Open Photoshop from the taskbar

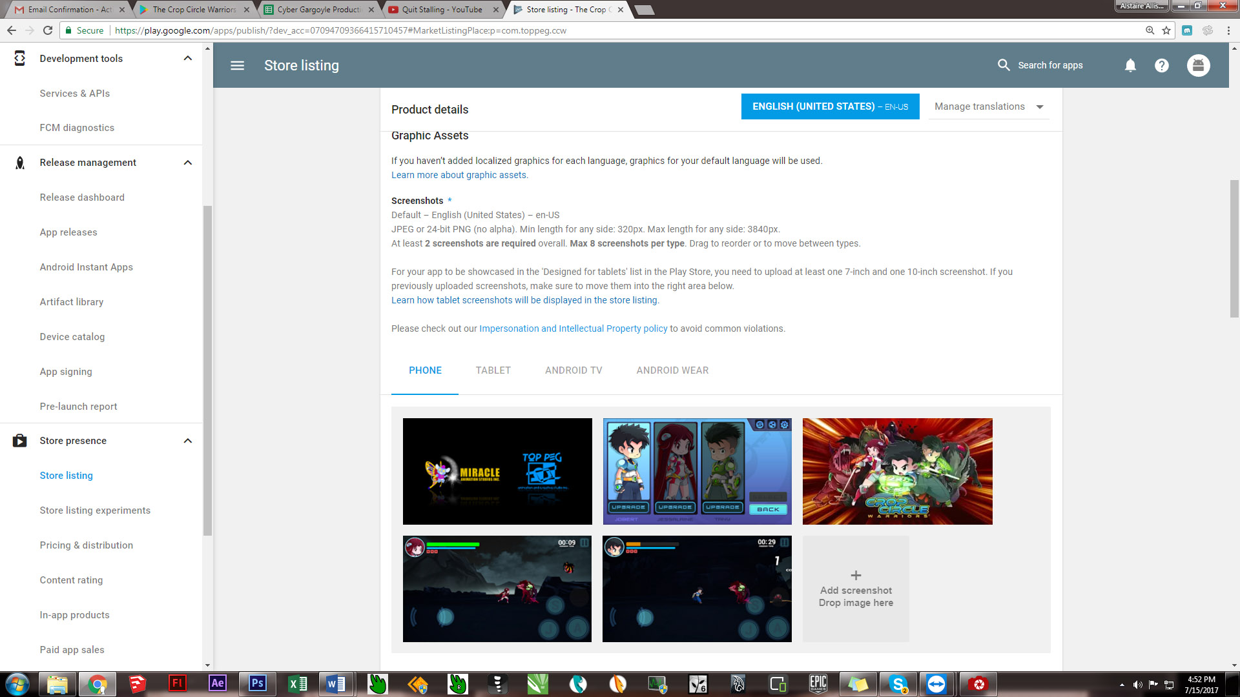[x=257, y=683]
